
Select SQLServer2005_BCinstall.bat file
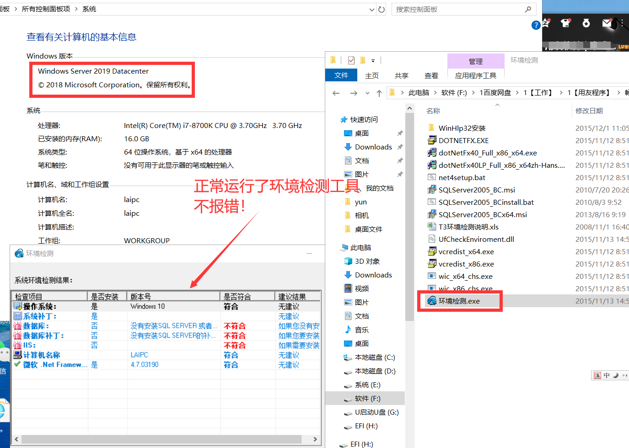(x=486, y=202)
